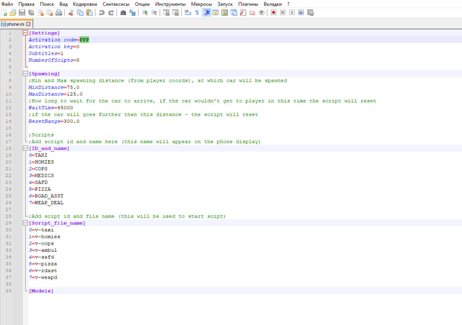Collapse the [Settings] section fold marker
The image size is (462, 325).
pyautogui.click(x=26, y=33)
